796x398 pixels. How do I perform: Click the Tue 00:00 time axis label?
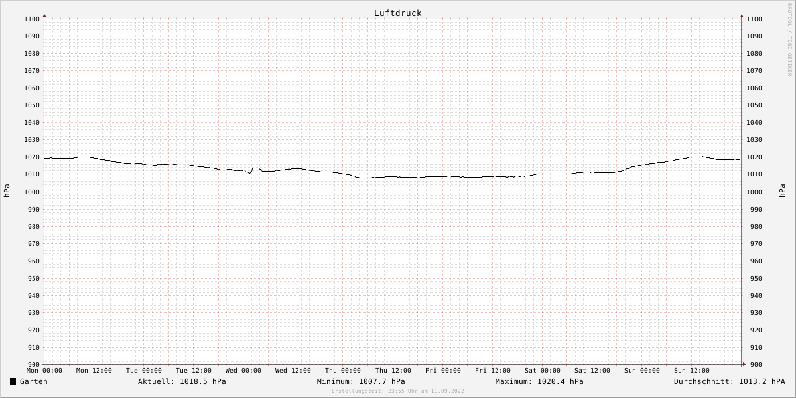[x=144, y=371]
